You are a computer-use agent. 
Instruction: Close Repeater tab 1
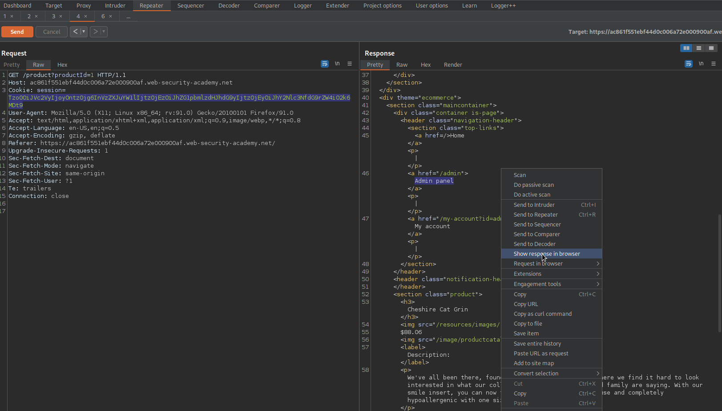coord(12,16)
